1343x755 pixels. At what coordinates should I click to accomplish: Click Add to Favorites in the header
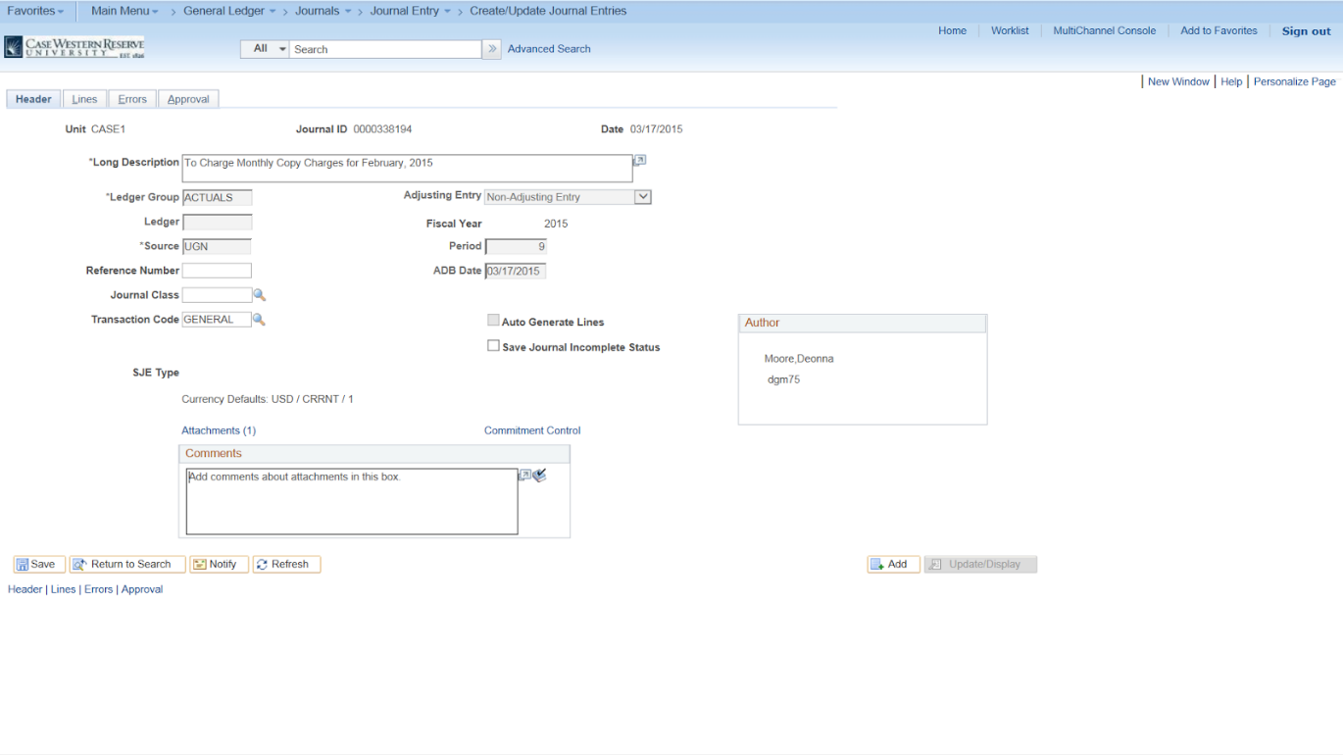pyautogui.click(x=1219, y=30)
